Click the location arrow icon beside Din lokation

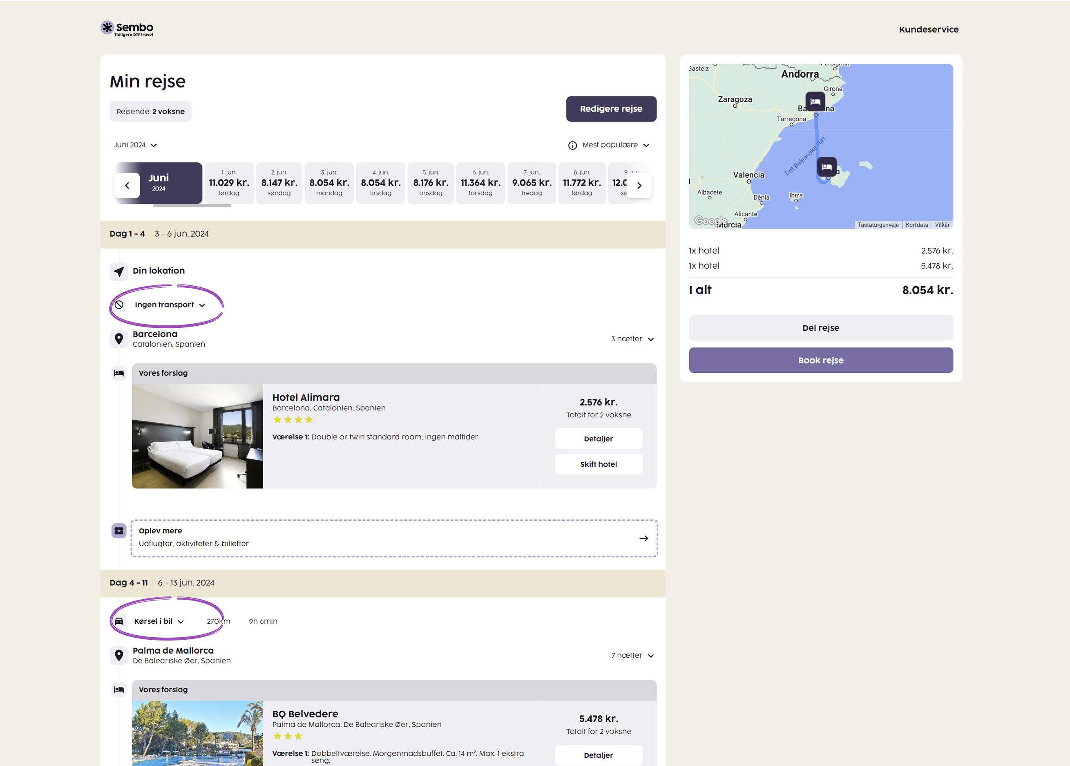[119, 271]
